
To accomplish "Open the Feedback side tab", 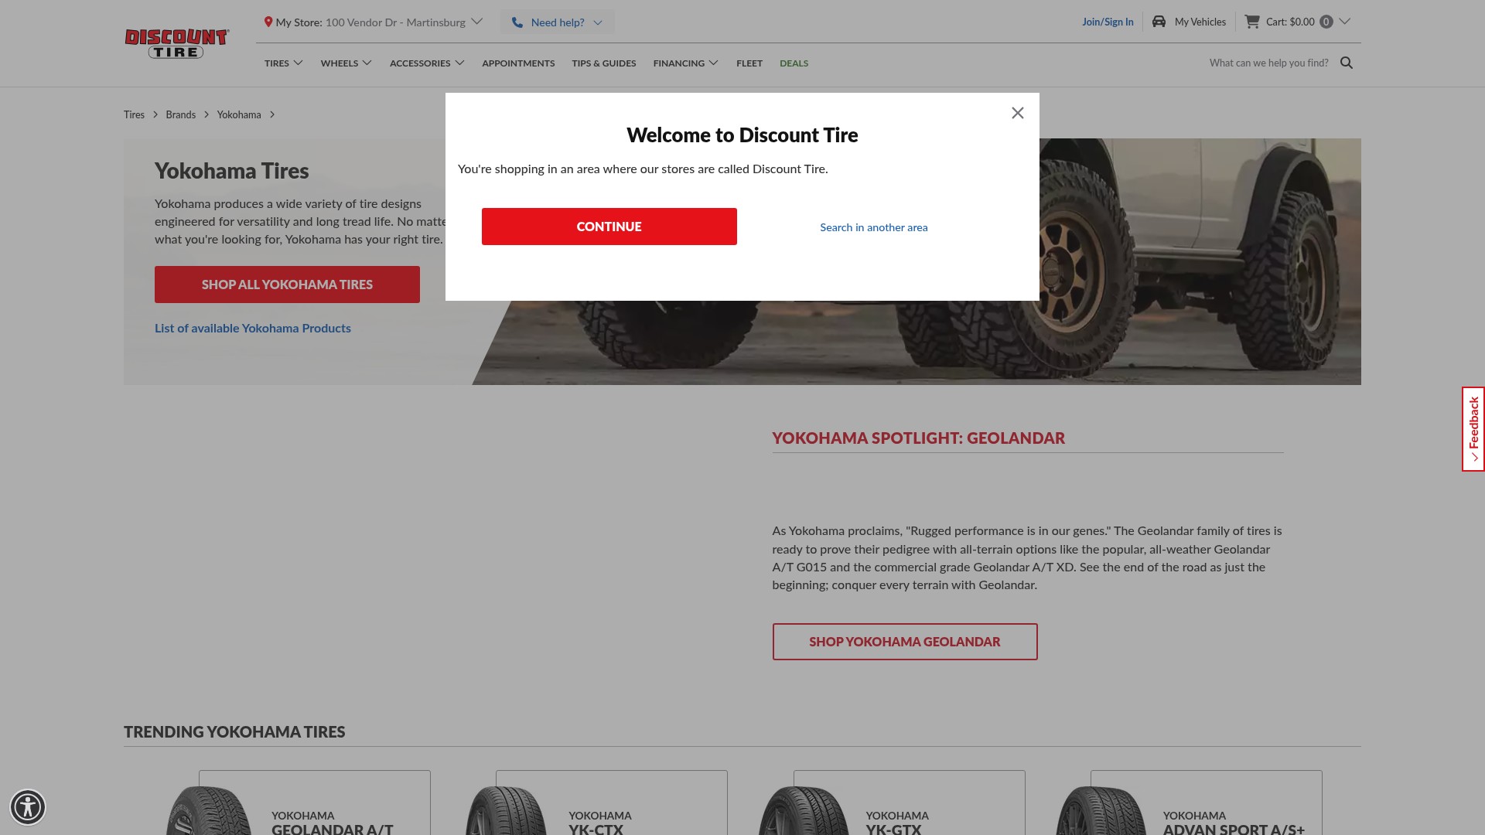I will (x=1473, y=429).
